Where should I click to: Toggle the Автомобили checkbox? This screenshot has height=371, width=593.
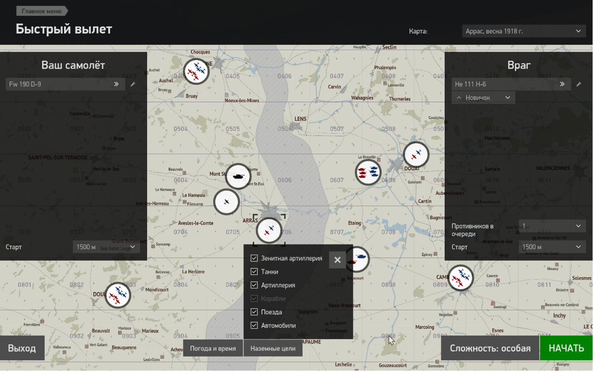(254, 326)
